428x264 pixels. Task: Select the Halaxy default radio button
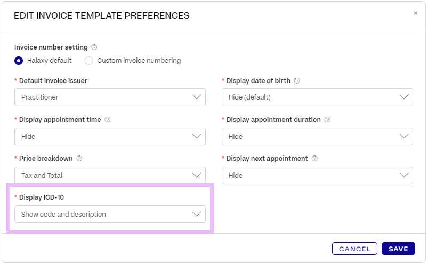click(19, 61)
